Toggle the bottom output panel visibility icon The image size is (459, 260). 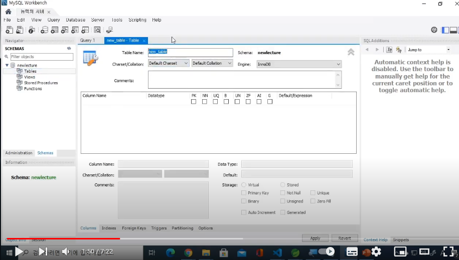tap(453, 30)
